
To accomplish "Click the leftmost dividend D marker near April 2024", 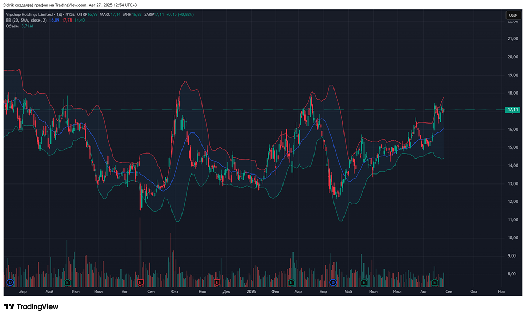I will coord(9,282).
